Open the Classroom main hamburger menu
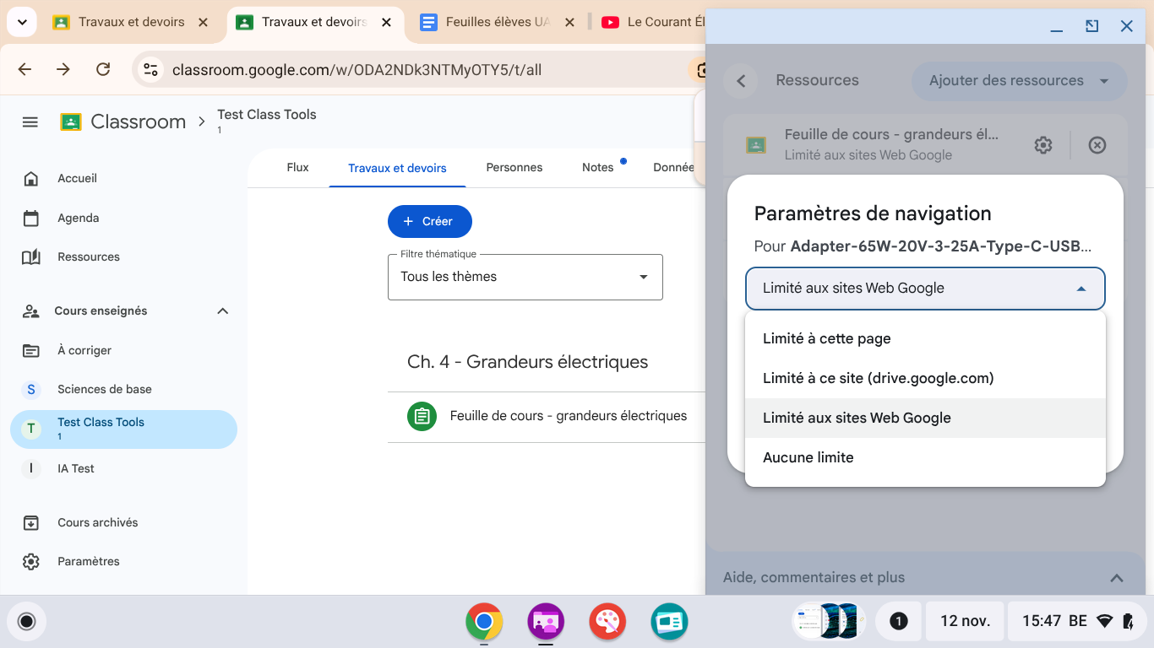The image size is (1154, 648). (x=30, y=122)
